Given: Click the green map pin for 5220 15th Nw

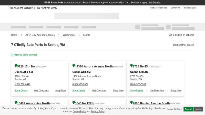Looking at the screenshot, I should tap(16, 66).
